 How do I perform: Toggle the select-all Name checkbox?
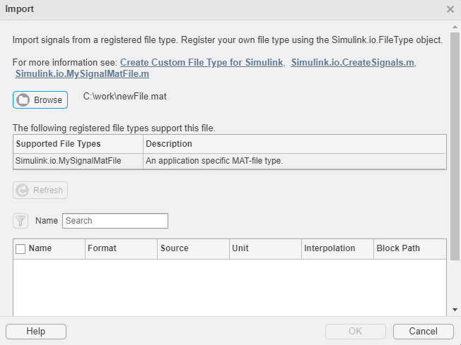pyautogui.click(x=21, y=248)
